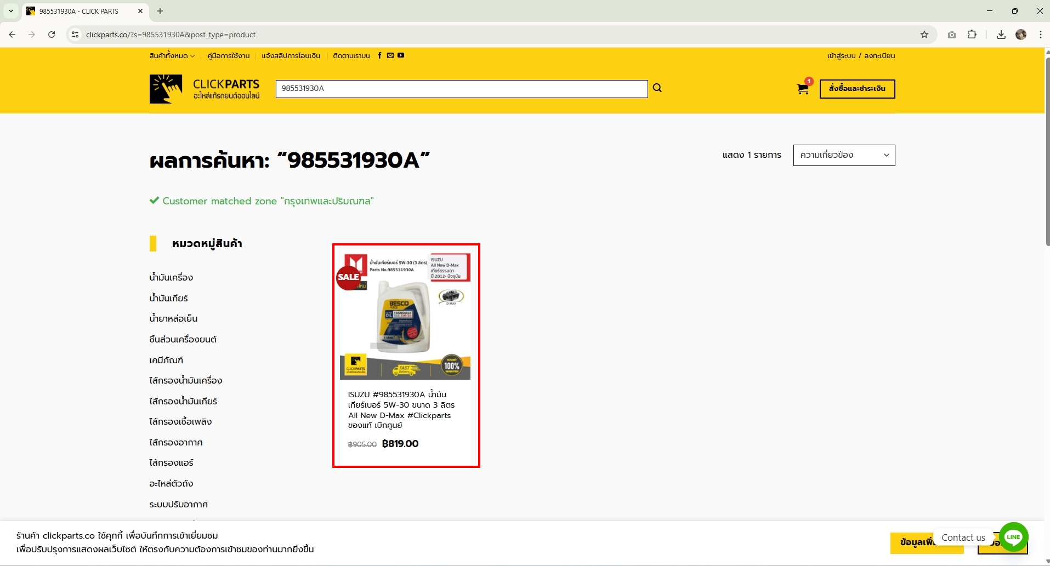The height and width of the screenshot is (566, 1050).
Task: Open the ความเกี่ยวข้อง sort dropdown
Action: [x=844, y=155]
